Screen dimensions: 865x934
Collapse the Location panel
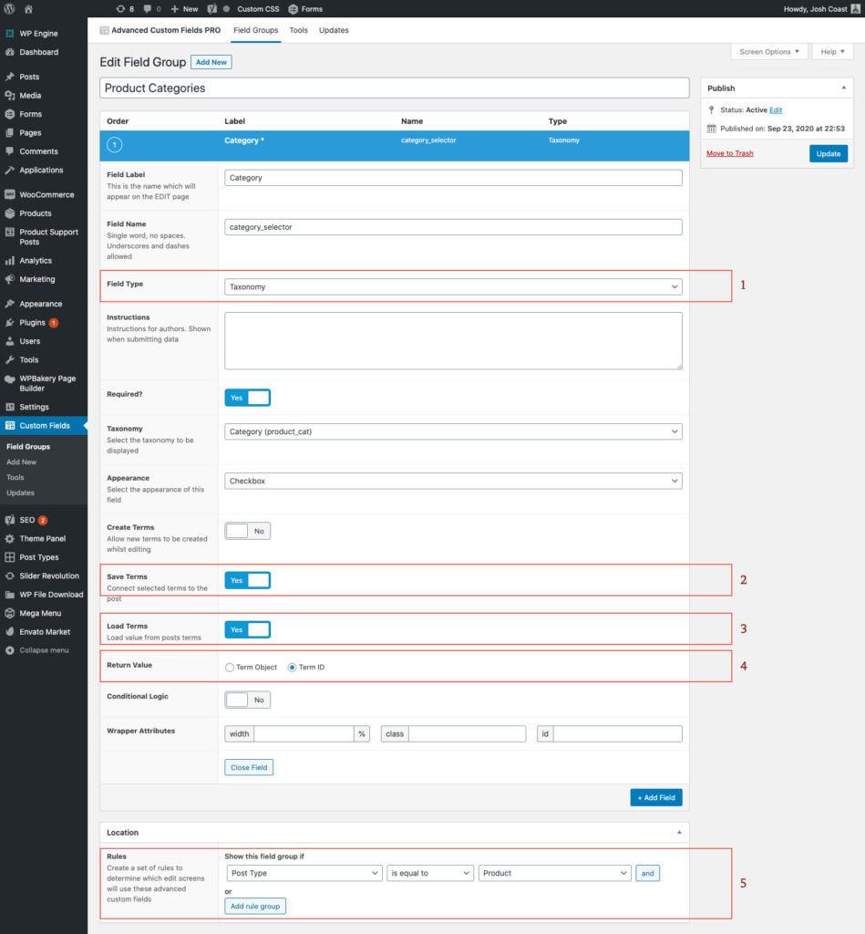pyautogui.click(x=679, y=832)
